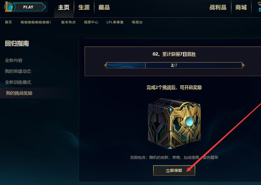Open the 电视台 TV station link

click(x=137, y=22)
